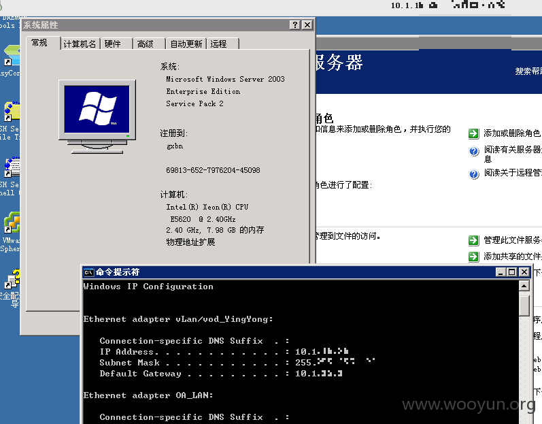Click the Ethernet adapter vLan/vod_YingYong line
Image resolution: width=542 pixels, height=424 pixels.
coord(178,319)
